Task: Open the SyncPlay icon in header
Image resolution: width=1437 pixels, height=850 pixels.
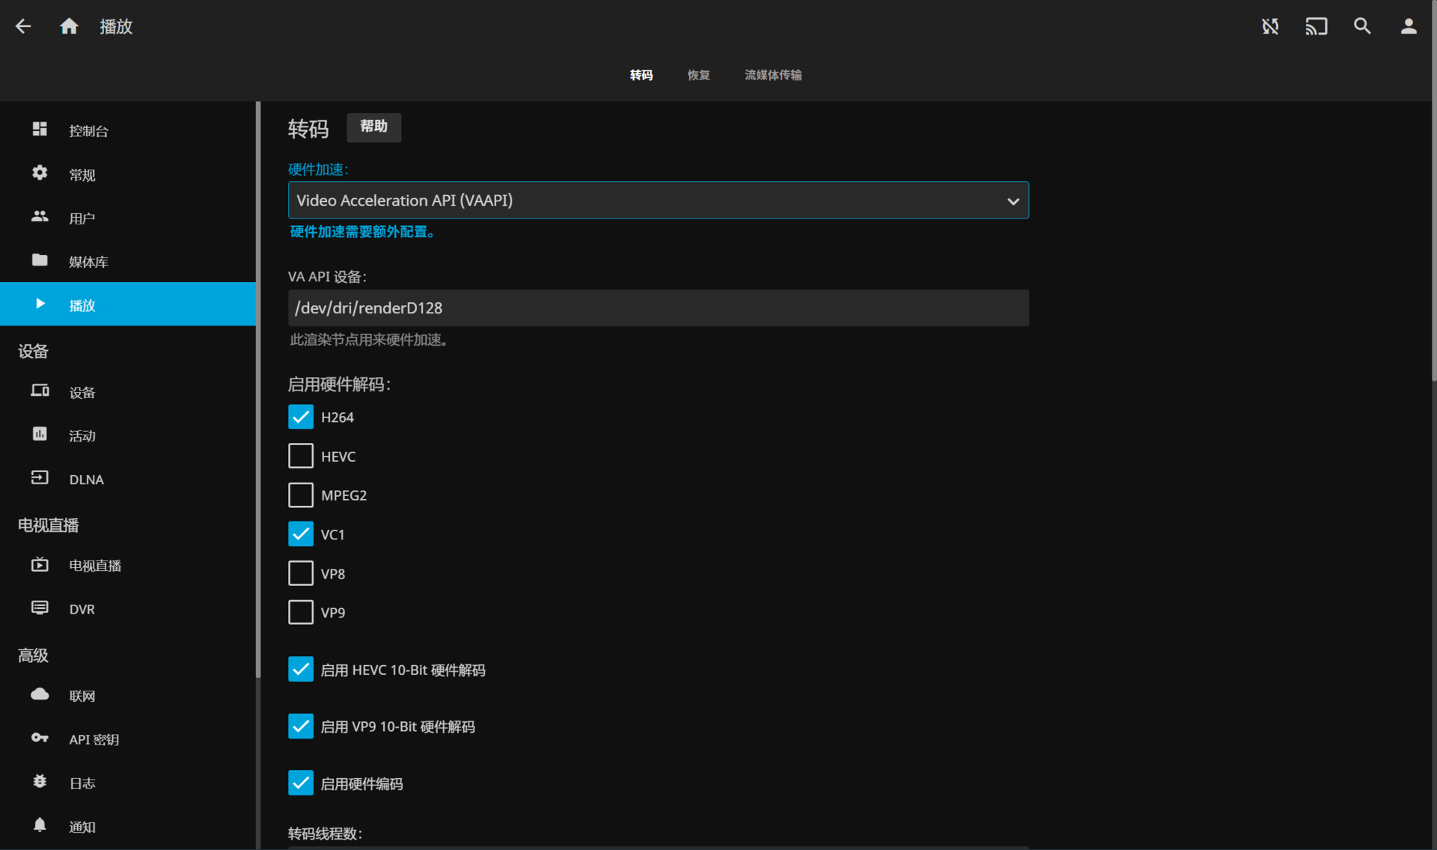Action: tap(1270, 27)
